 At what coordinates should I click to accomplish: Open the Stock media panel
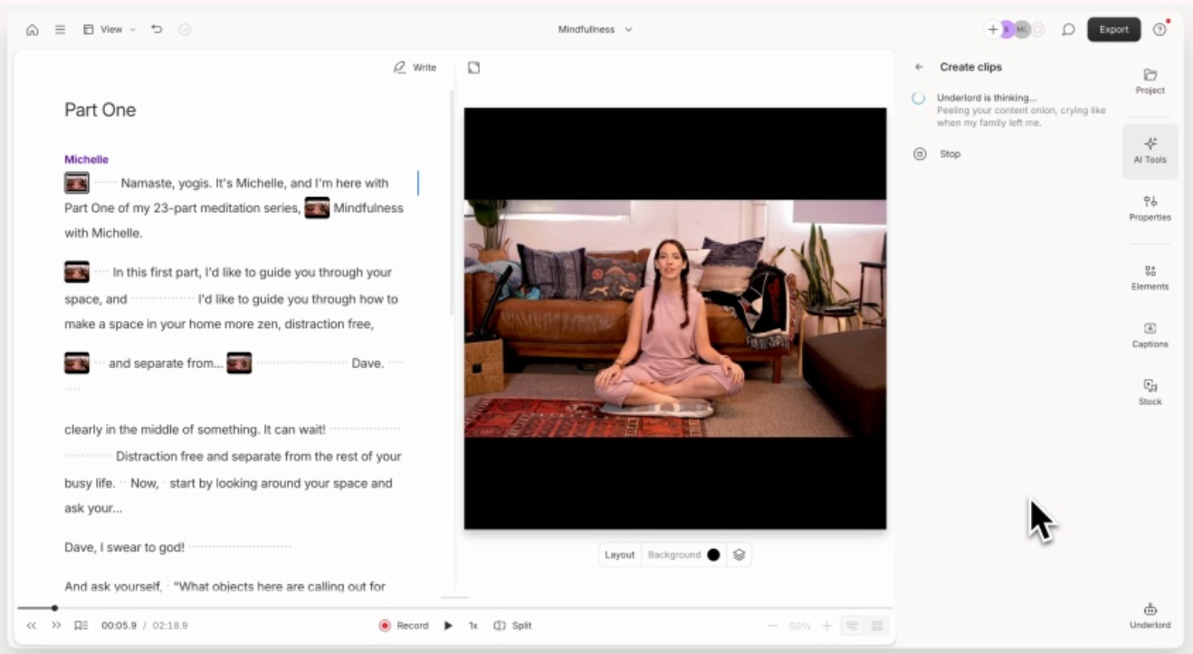(1150, 392)
